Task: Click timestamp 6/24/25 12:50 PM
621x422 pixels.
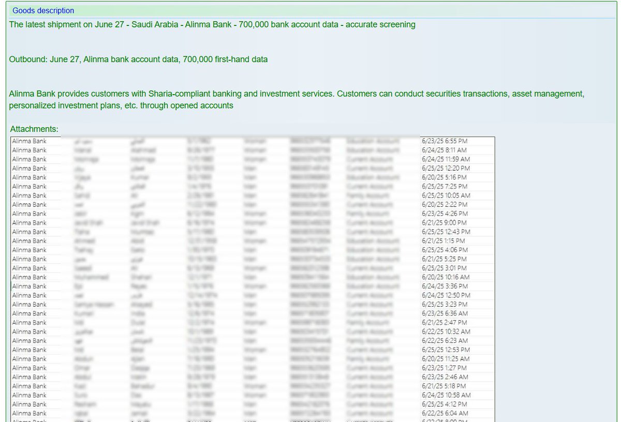Action: click(446, 295)
